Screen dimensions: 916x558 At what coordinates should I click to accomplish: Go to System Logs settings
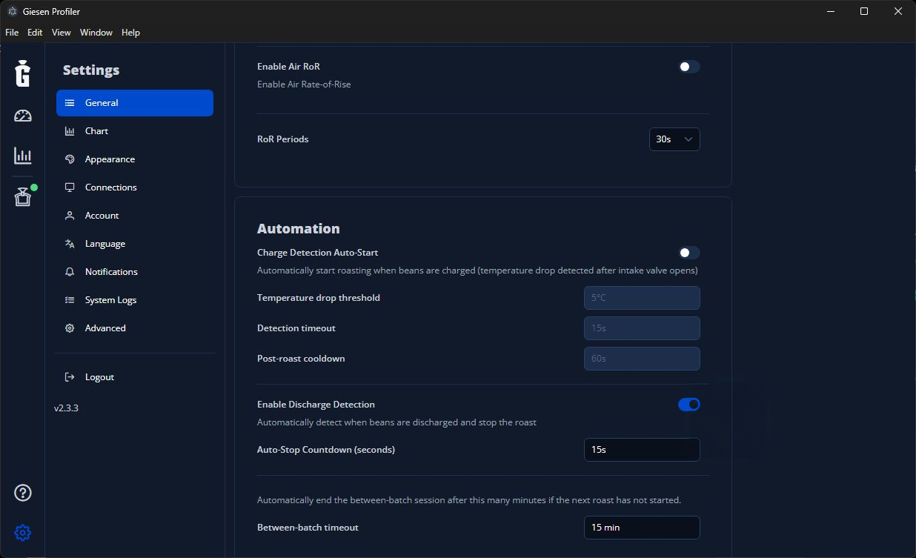[135, 300]
